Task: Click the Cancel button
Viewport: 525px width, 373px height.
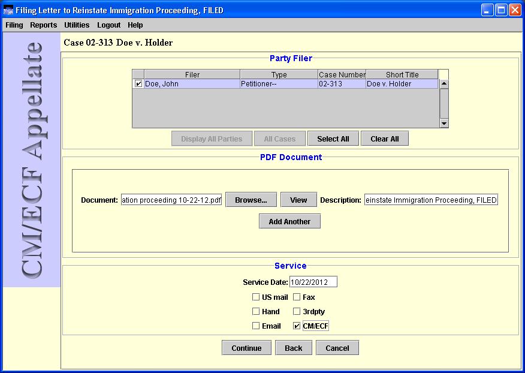Action: (337, 348)
